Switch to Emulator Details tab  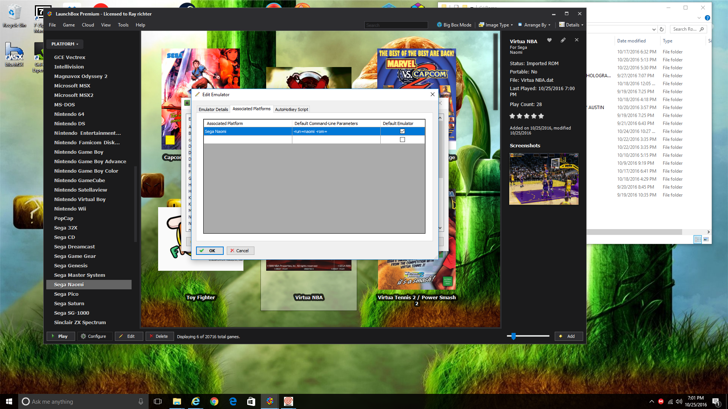213,109
